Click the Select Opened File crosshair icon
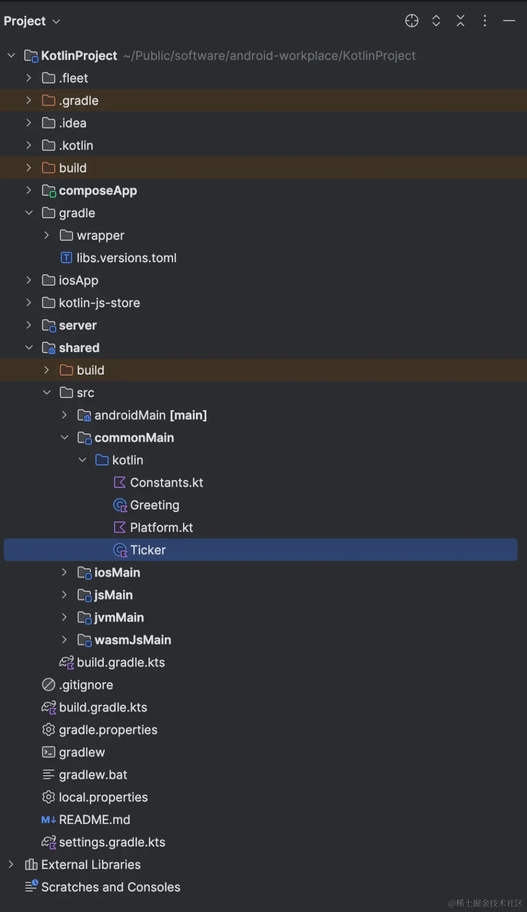Viewport: 527px width, 912px height. pyautogui.click(x=412, y=21)
